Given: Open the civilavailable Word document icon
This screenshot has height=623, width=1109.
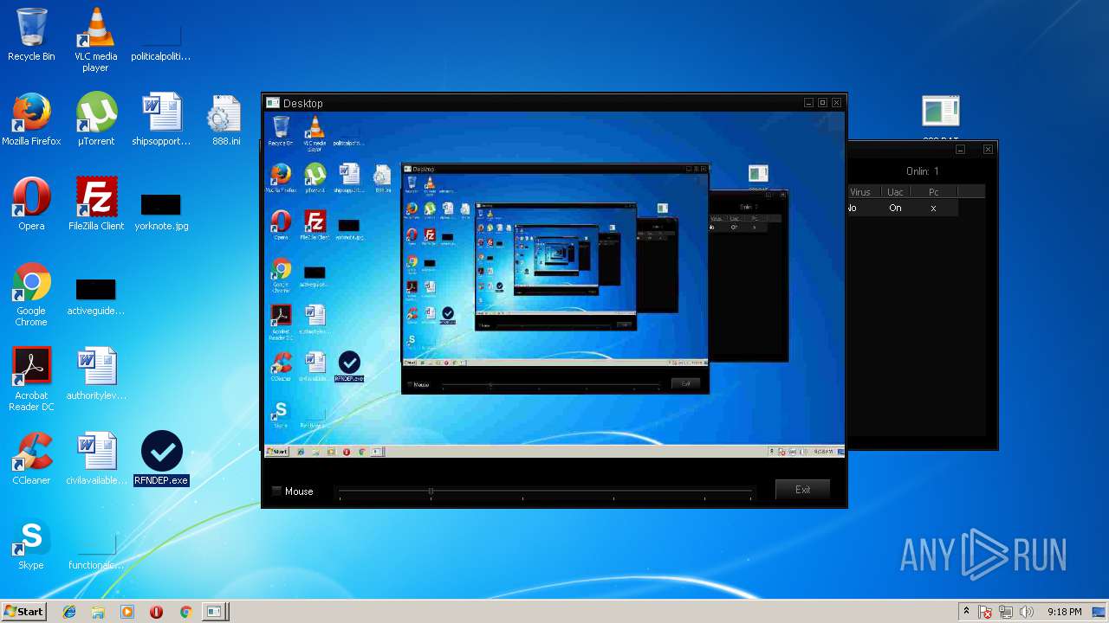Looking at the screenshot, I should coord(96,459).
